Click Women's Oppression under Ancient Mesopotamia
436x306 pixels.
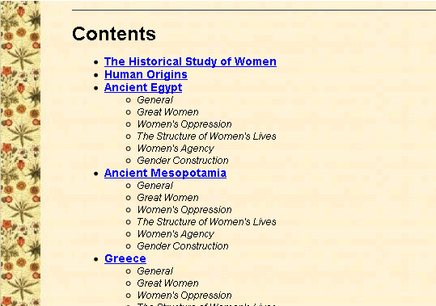(184, 210)
